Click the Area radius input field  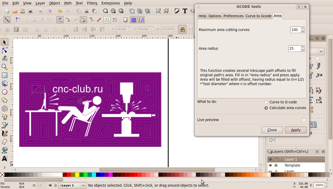295,48
